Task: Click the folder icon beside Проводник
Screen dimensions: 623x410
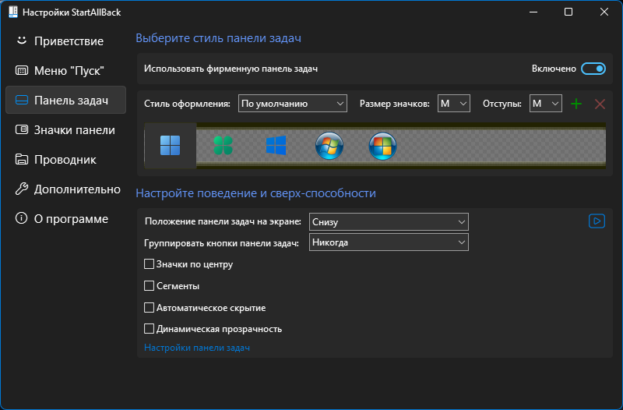Action: point(22,159)
